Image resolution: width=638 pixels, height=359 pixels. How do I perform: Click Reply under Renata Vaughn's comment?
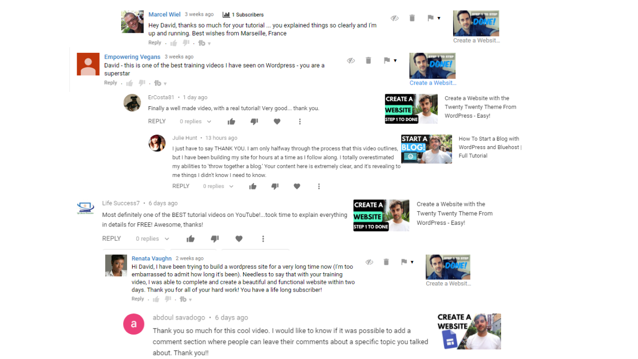[138, 299]
